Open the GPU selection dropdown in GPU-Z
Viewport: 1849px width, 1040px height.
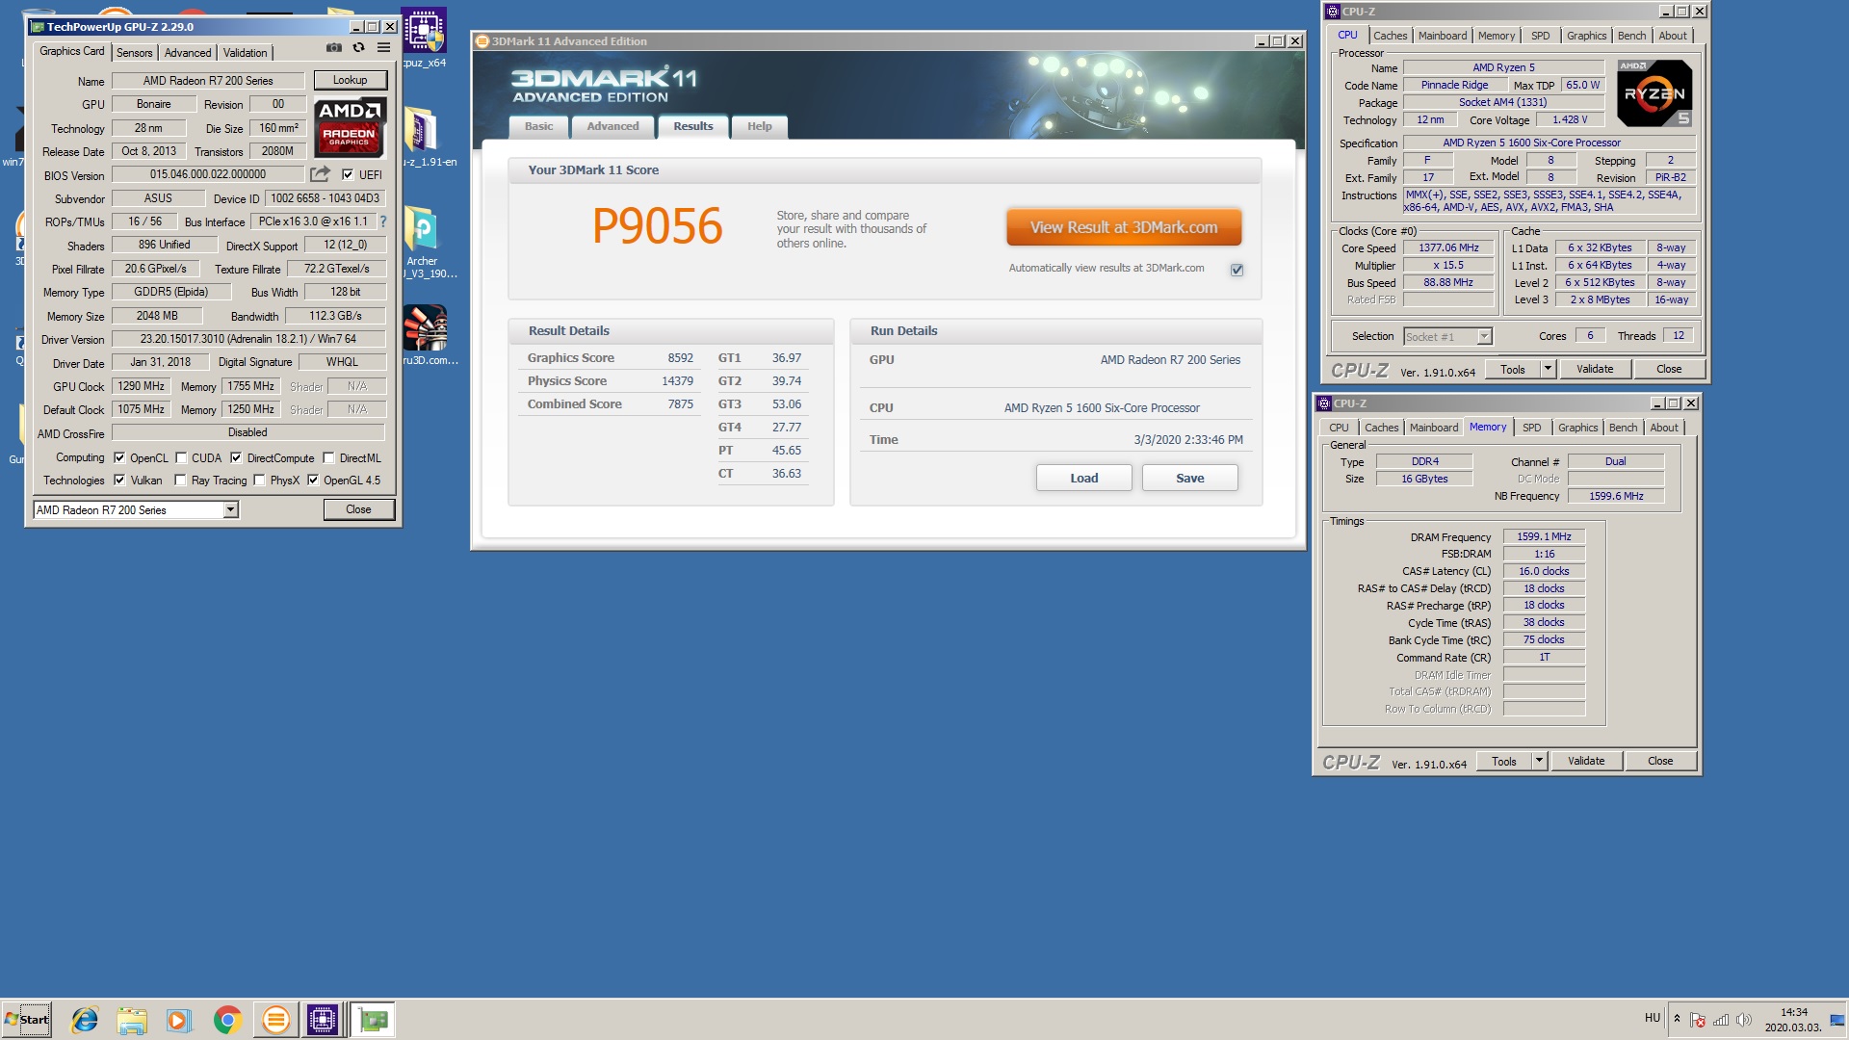pos(231,510)
